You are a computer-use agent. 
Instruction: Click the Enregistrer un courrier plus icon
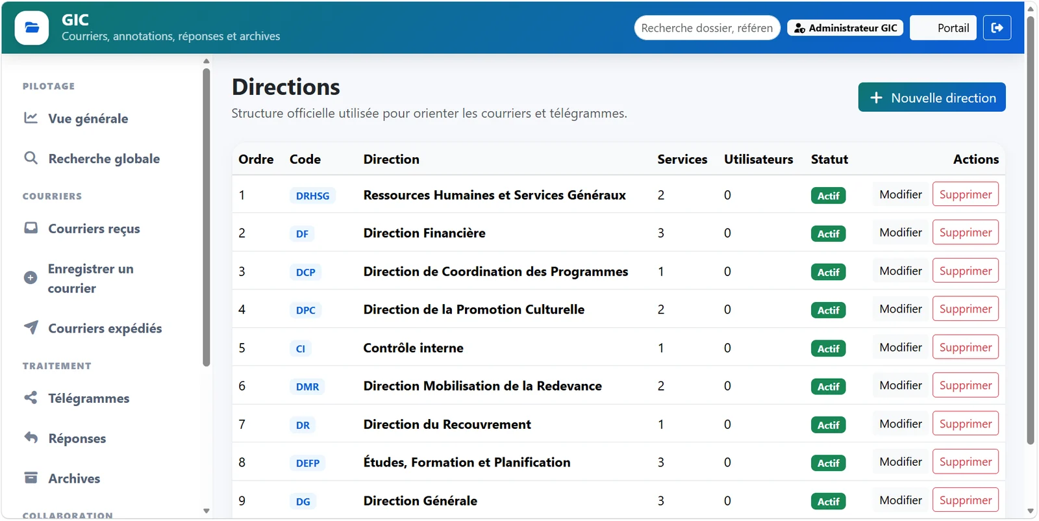pyautogui.click(x=31, y=277)
